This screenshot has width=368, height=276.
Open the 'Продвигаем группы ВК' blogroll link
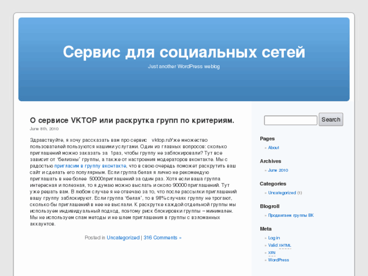point(291,215)
